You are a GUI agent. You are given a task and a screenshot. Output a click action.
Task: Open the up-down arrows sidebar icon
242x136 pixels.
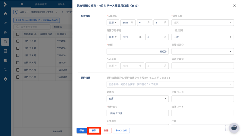coord(5,70)
